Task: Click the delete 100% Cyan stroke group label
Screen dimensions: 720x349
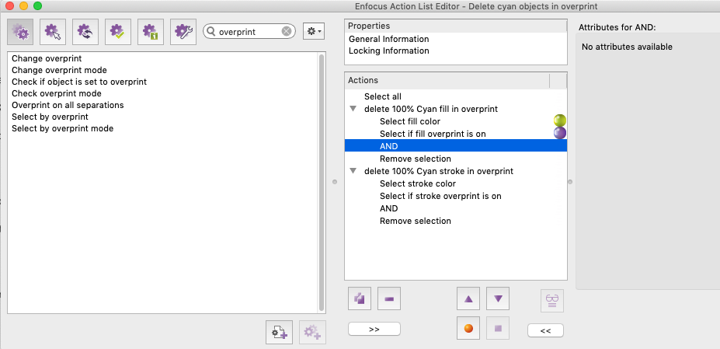Action: pyautogui.click(x=439, y=171)
